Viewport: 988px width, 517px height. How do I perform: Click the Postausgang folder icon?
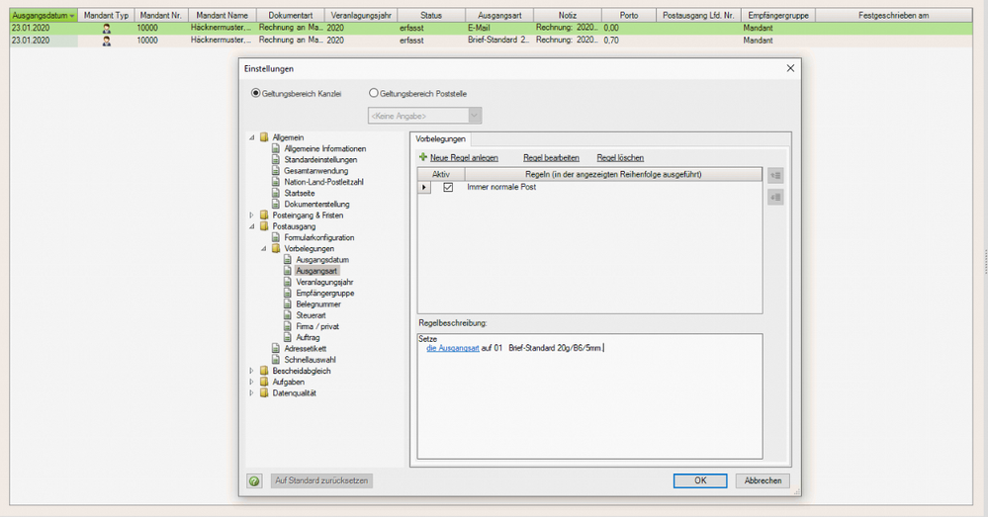coord(264,226)
